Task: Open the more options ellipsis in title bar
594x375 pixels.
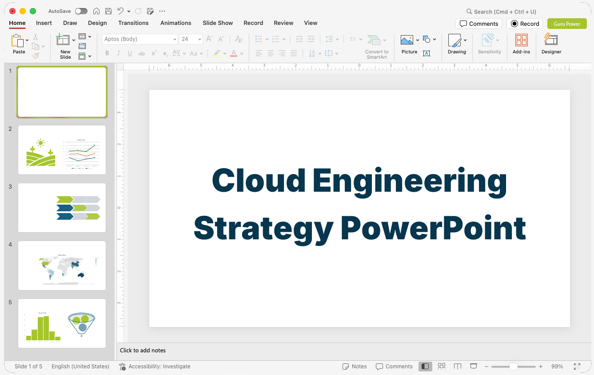Action: tap(162, 11)
